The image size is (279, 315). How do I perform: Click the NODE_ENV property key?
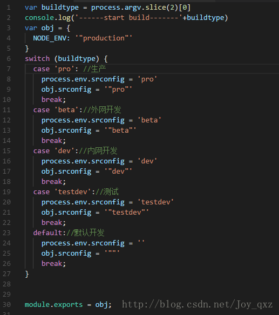[x=50, y=38]
